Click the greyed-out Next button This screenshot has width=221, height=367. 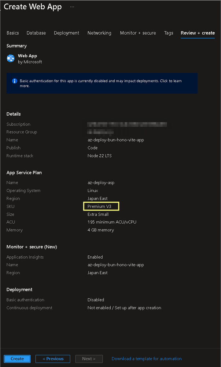[89, 359]
